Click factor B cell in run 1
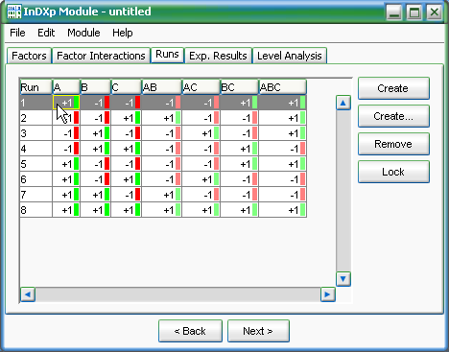The height and width of the screenshot is (352, 449). 95,103
